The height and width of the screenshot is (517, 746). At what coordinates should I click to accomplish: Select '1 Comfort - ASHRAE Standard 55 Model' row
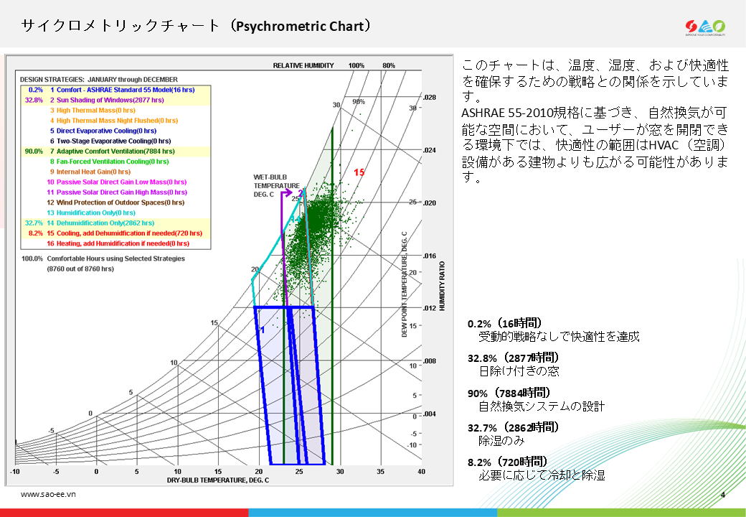pos(115,90)
